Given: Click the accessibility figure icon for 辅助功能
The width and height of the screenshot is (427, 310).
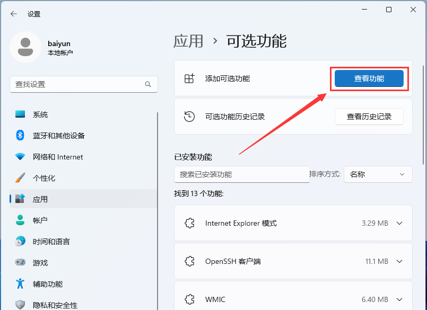Looking at the screenshot, I should point(20,284).
